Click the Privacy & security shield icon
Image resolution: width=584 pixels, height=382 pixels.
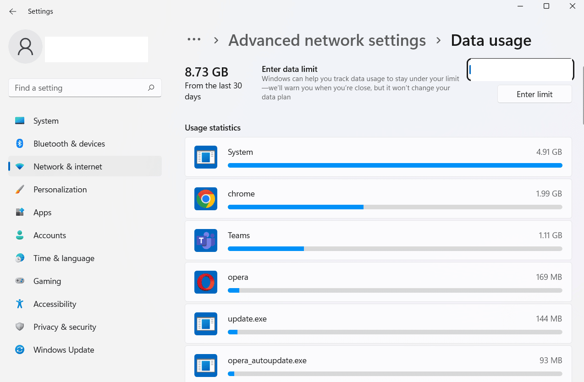(20, 327)
